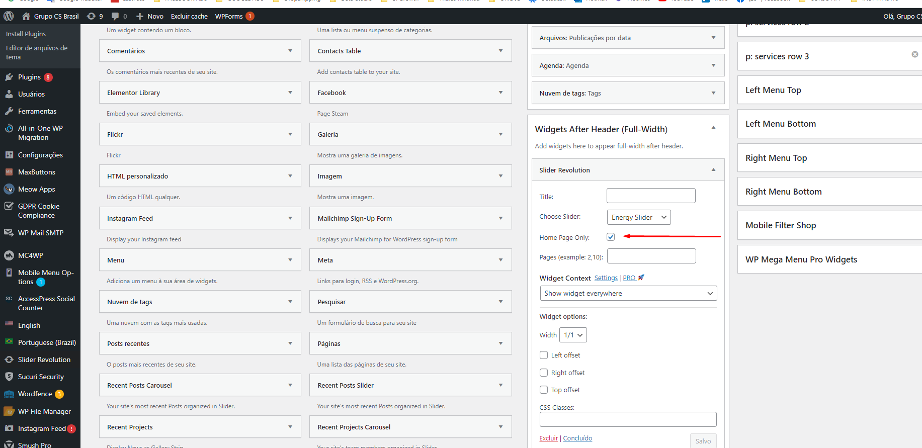922x448 pixels.
Task: Click the Slider Revolution refresh icon
Action: [9, 360]
